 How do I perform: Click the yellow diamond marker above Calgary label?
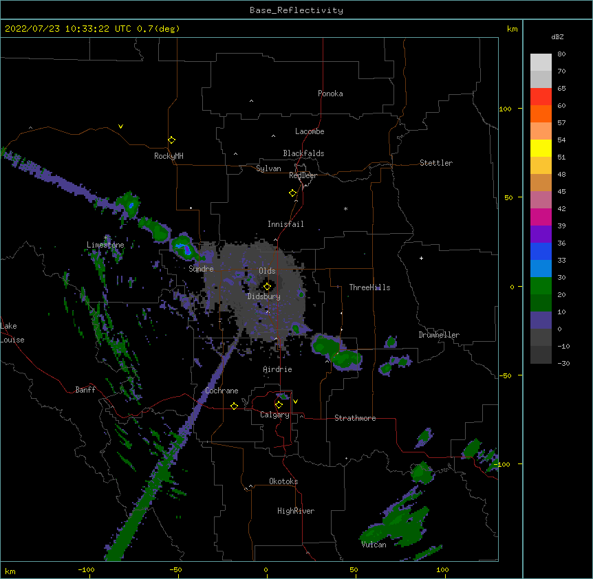[x=279, y=405]
